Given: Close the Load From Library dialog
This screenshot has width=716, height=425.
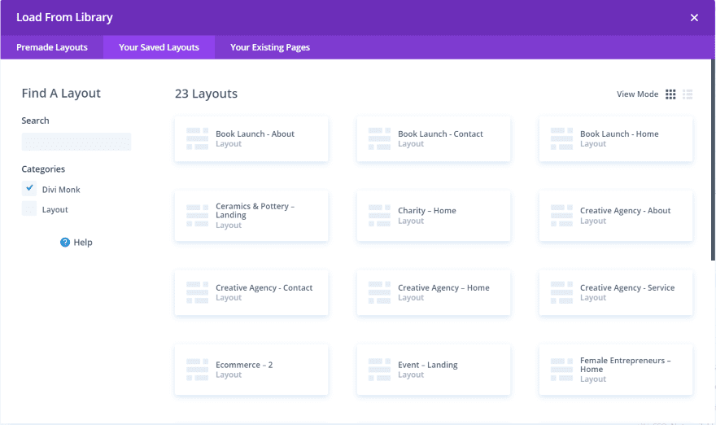Looking at the screenshot, I should pyautogui.click(x=694, y=18).
